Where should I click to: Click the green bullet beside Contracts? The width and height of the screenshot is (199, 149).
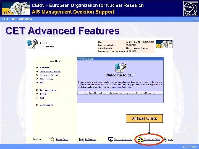(37, 68)
